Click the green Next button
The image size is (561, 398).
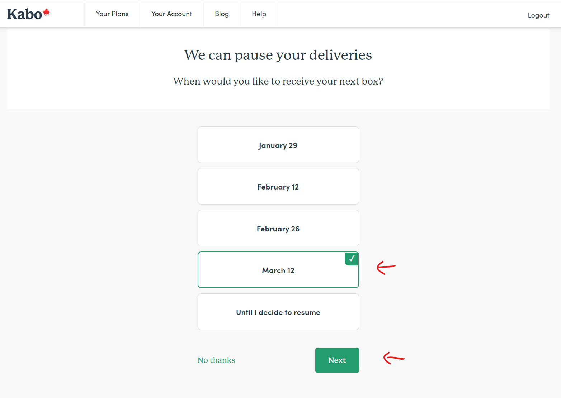(337, 360)
